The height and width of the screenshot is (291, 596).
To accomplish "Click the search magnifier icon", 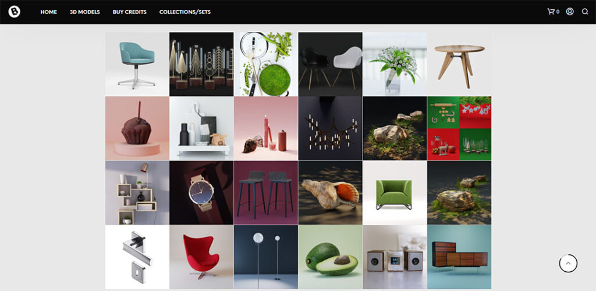I will [x=585, y=12].
